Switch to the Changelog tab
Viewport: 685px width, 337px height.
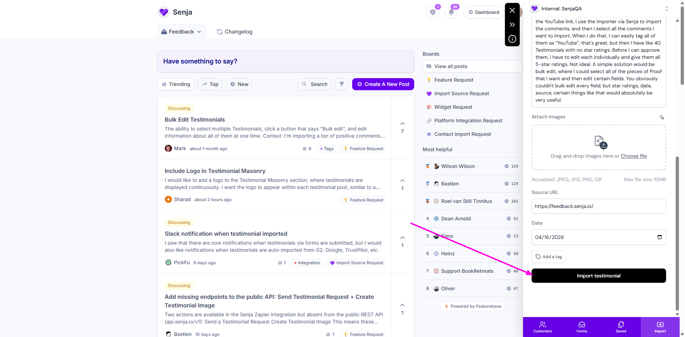click(x=234, y=32)
